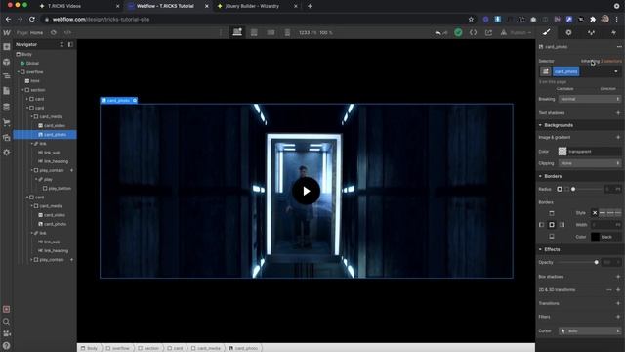This screenshot has width=625, height=352.
Task: Click the black border color swatch
Action: (595, 237)
